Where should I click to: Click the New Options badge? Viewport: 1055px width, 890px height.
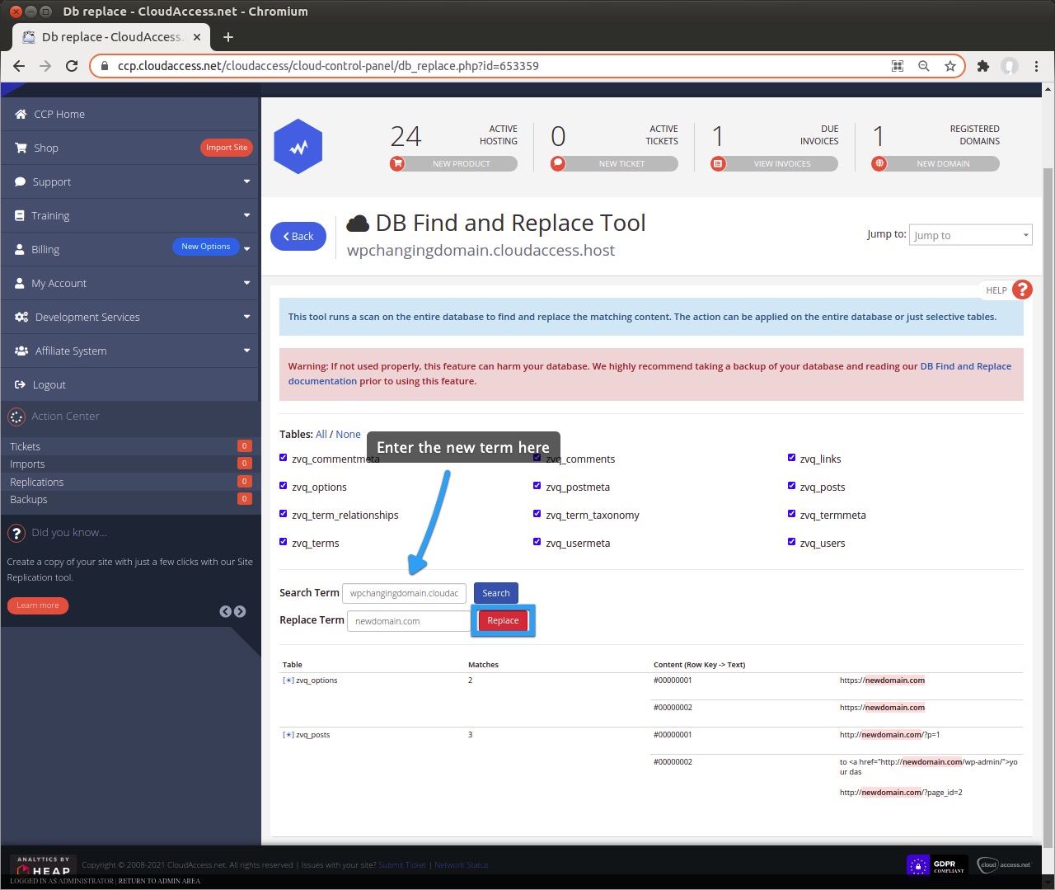[206, 247]
